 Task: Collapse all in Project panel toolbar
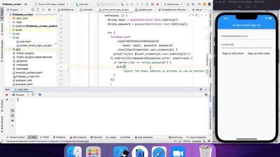tap(43, 10)
